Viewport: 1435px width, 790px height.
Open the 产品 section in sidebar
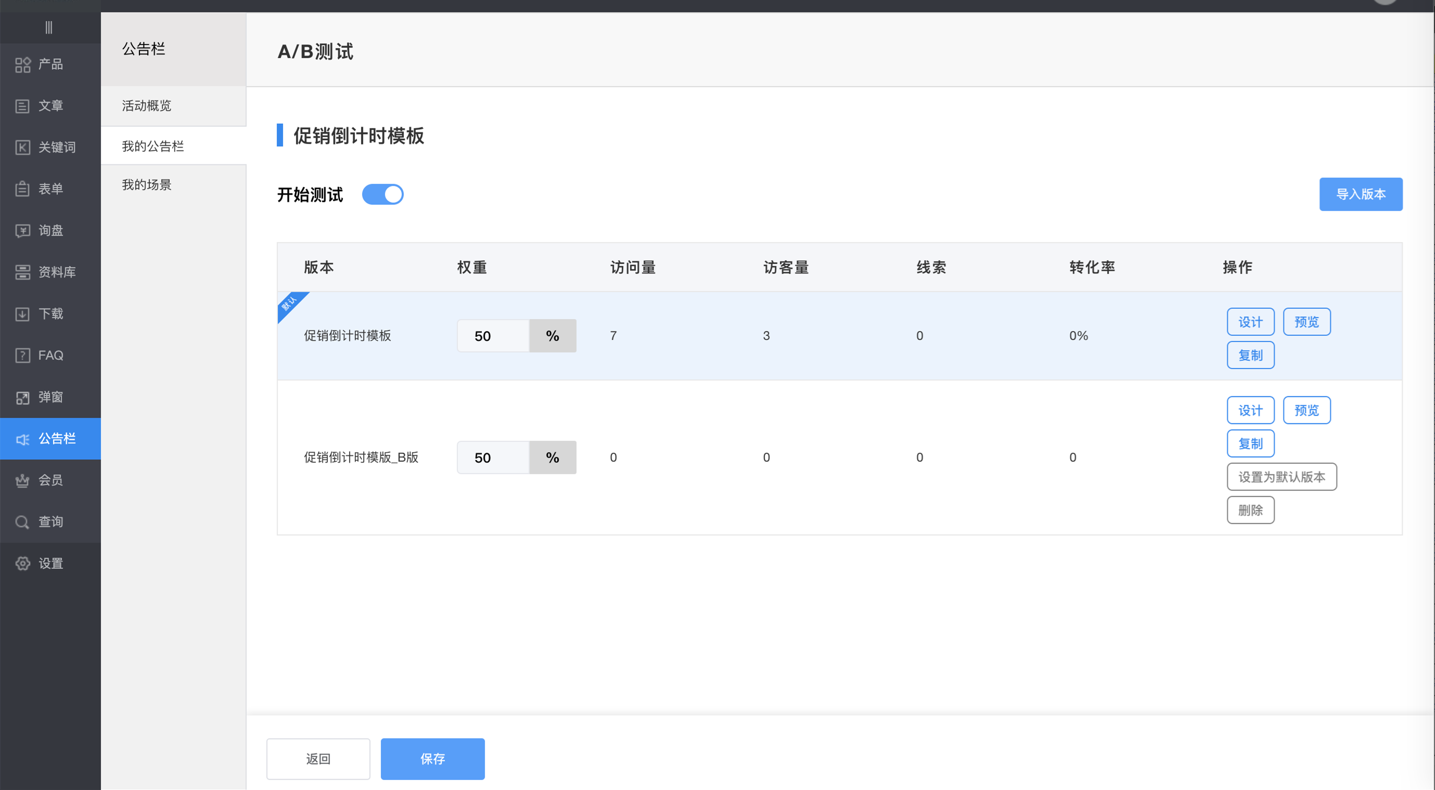tap(50, 64)
